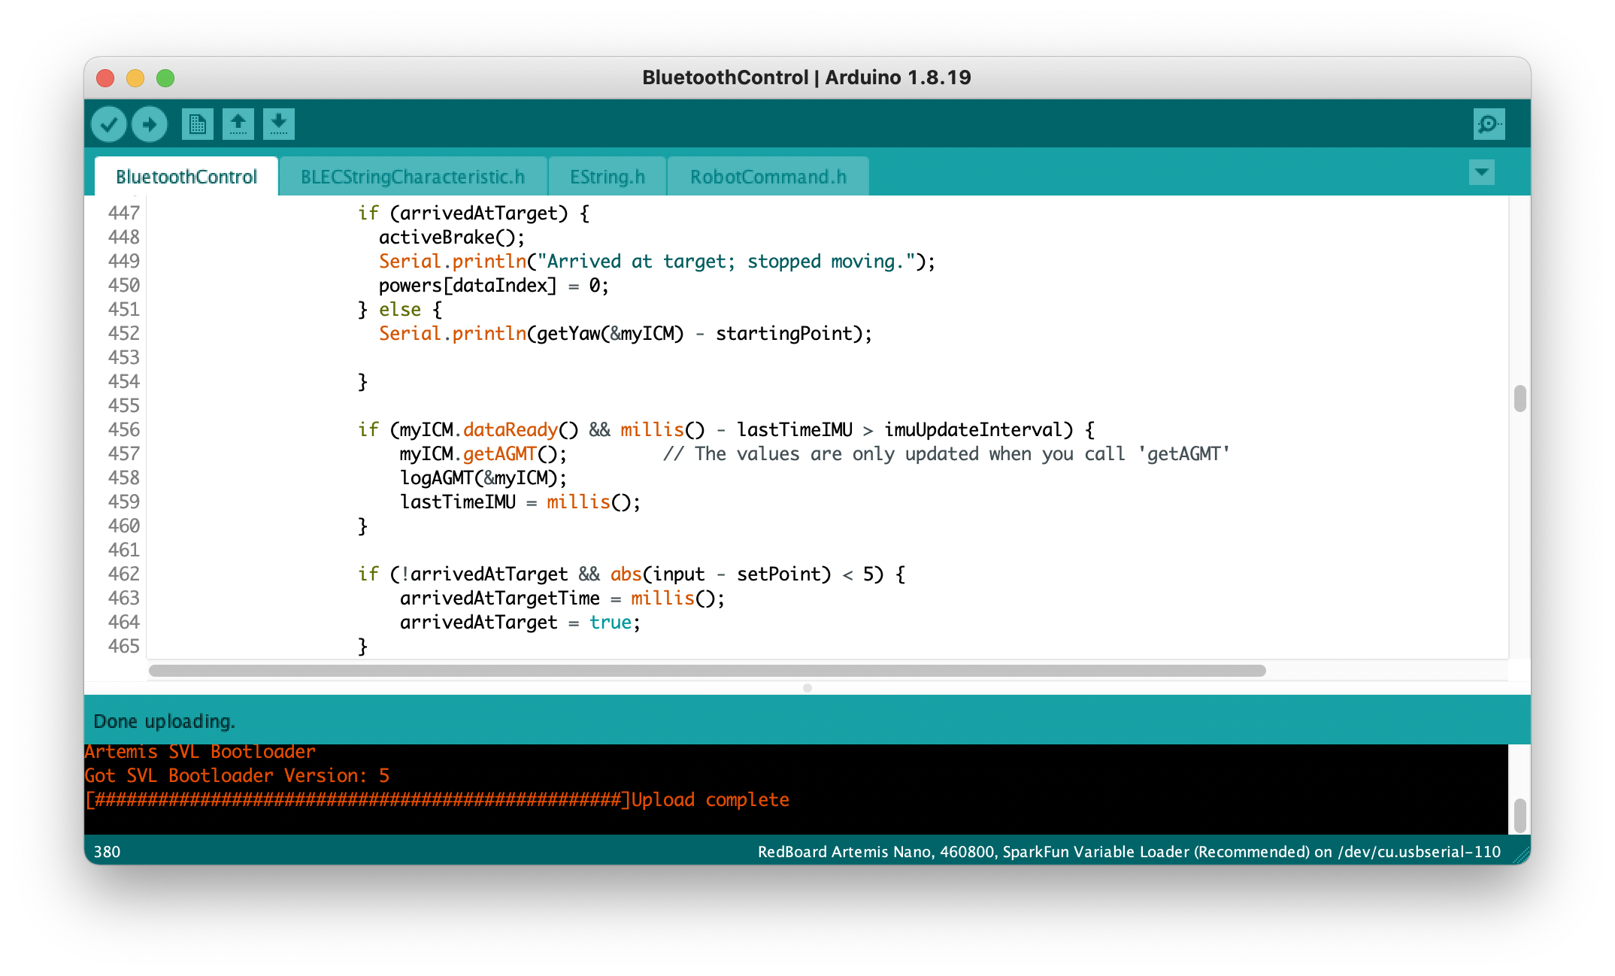Select the RobotCommand.h tab
The width and height of the screenshot is (1615, 976).
768,177
